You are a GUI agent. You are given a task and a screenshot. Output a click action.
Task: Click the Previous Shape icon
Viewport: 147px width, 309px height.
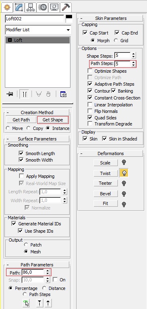[40, 303]
